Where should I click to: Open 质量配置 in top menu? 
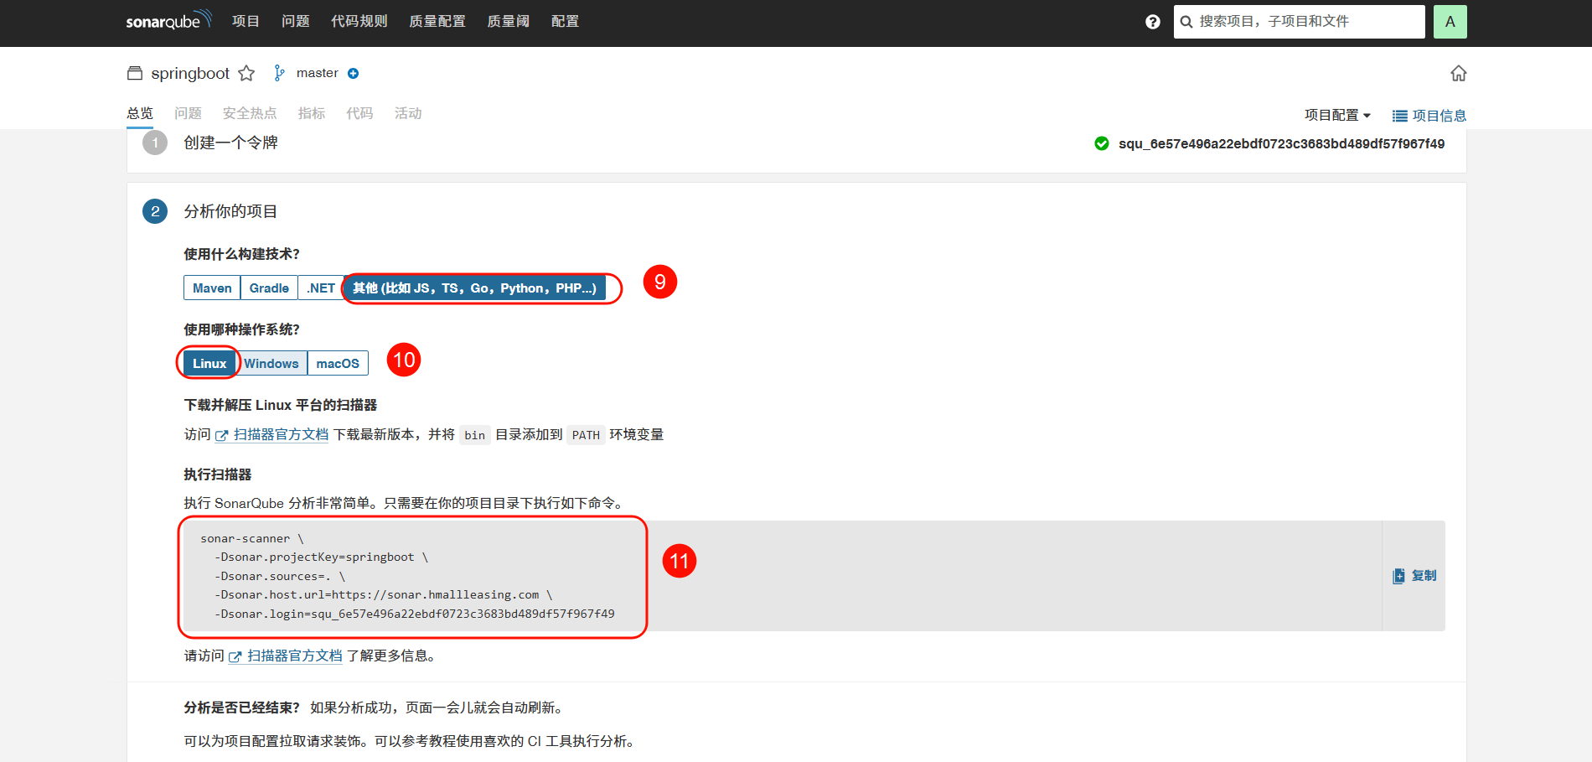(x=437, y=22)
